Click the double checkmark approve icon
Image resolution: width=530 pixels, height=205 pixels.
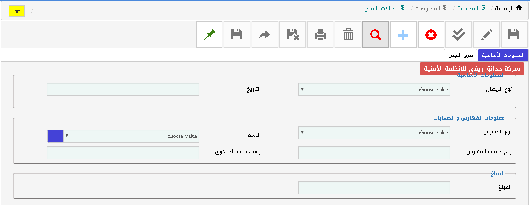click(x=458, y=35)
